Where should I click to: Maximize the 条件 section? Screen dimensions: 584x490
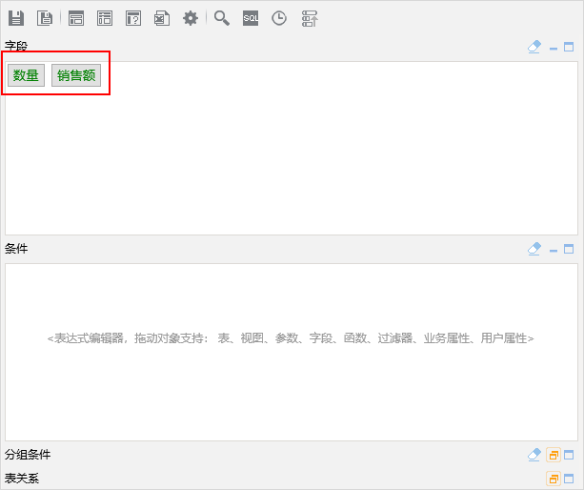coord(569,249)
